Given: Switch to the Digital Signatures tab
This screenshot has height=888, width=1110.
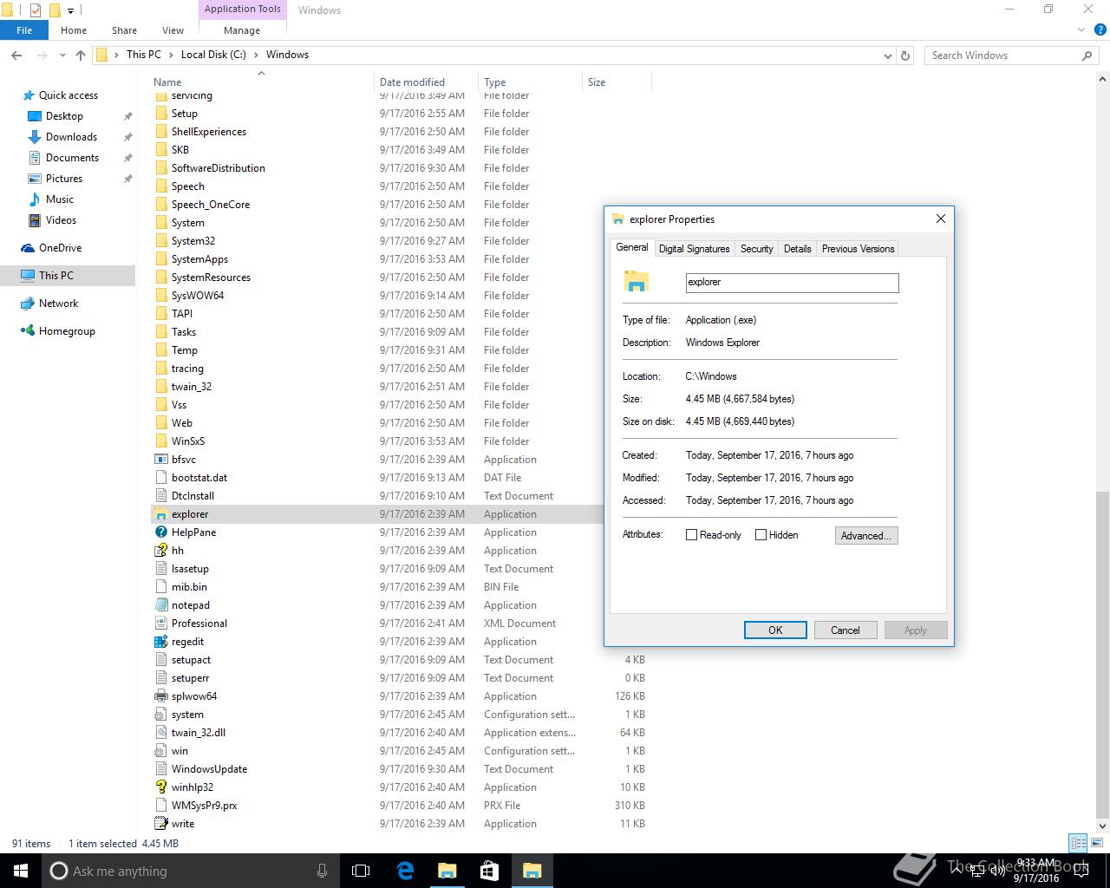Looking at the screenshot, I should (x=694, y=249).
